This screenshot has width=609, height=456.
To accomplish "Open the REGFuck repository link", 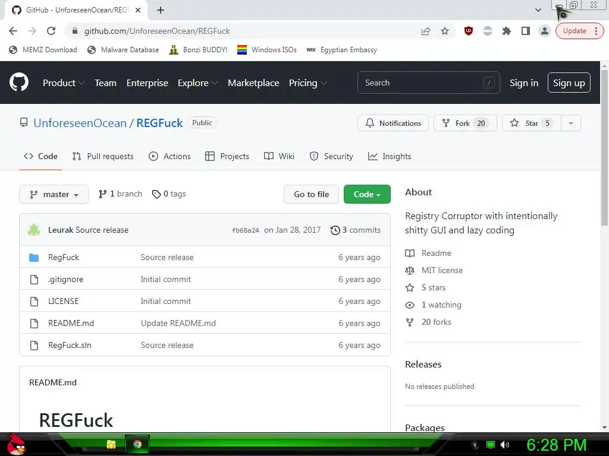I will (159, 123).
